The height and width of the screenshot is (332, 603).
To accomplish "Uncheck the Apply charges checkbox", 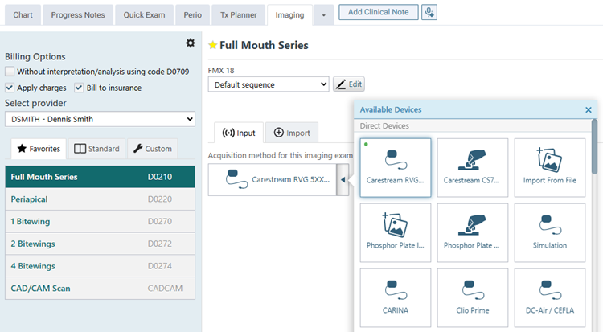I will click(10, 88).
